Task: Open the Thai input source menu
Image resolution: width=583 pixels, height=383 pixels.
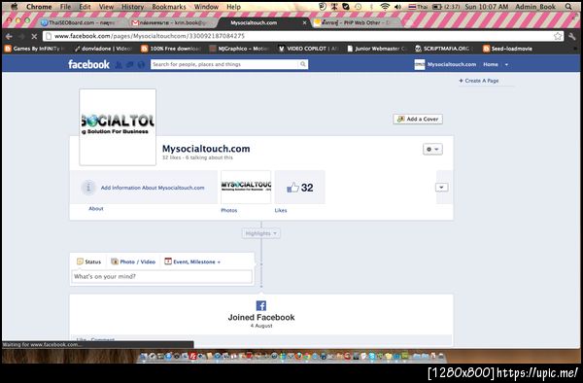Action: click(x=418, y=7)
